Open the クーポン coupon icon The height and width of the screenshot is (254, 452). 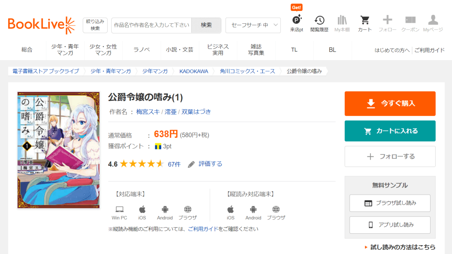point(410,20)
